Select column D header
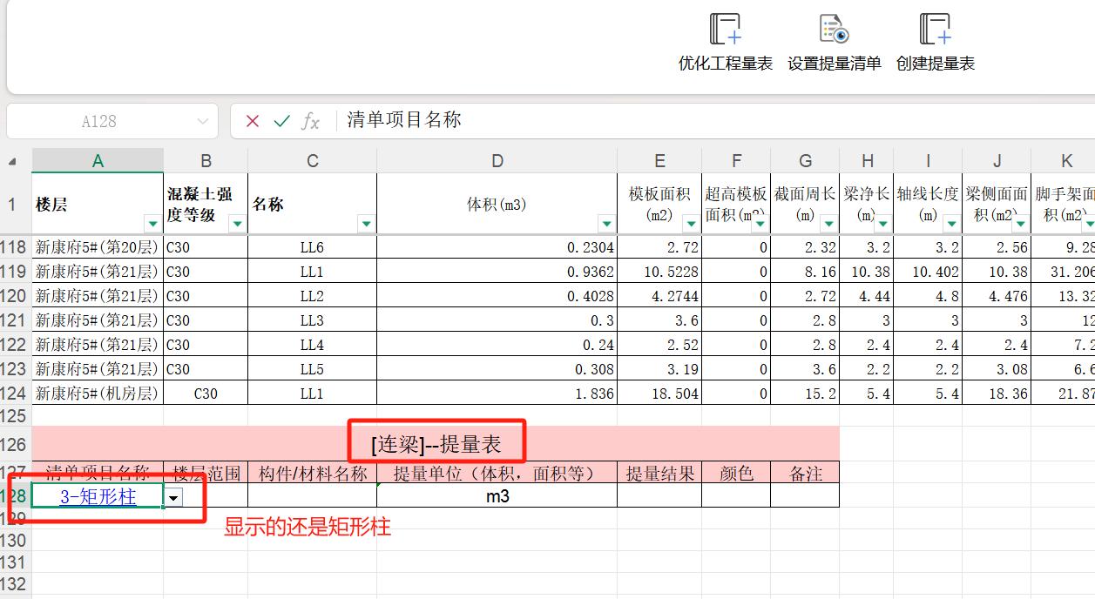 497,161
